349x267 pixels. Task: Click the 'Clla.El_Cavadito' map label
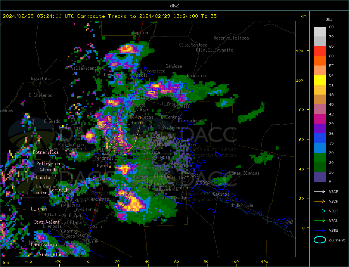pyautogui.click(x=214, y=50)
